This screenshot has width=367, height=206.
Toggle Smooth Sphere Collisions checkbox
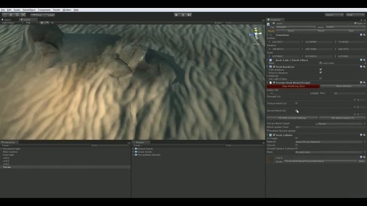(x=296, y=148)
